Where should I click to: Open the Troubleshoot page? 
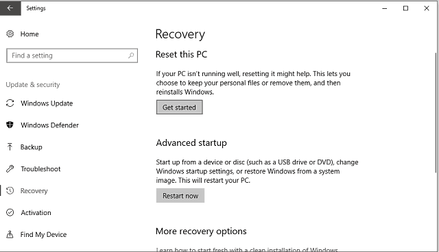pos(40,168)
